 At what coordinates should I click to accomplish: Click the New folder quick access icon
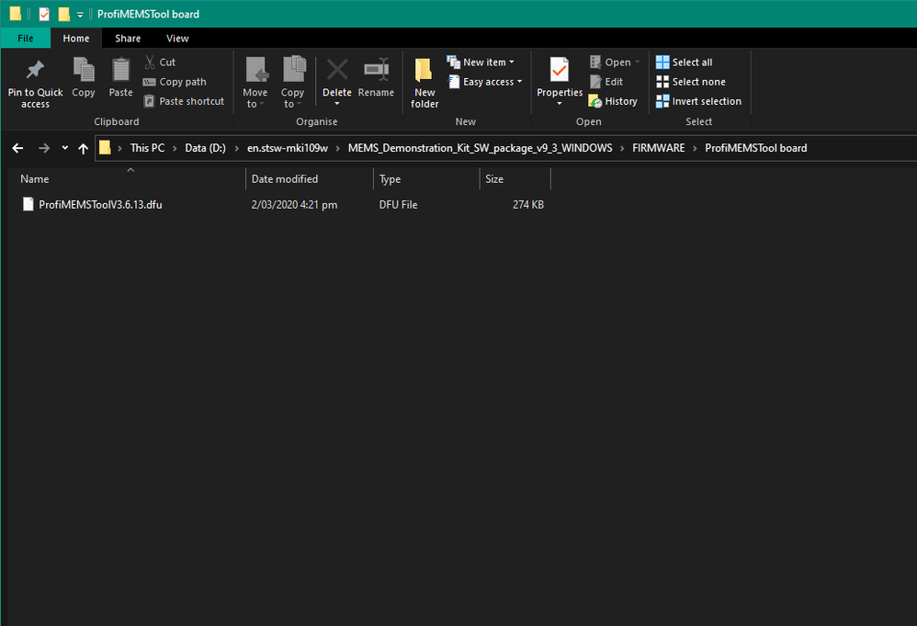(x=64, y=14)
